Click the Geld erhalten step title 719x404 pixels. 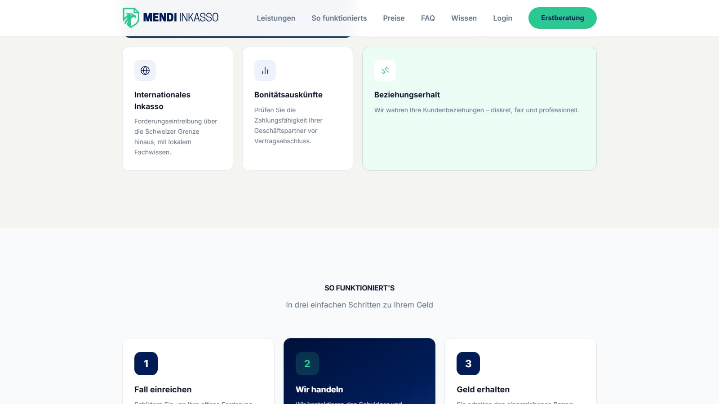[x=483, y=390]
